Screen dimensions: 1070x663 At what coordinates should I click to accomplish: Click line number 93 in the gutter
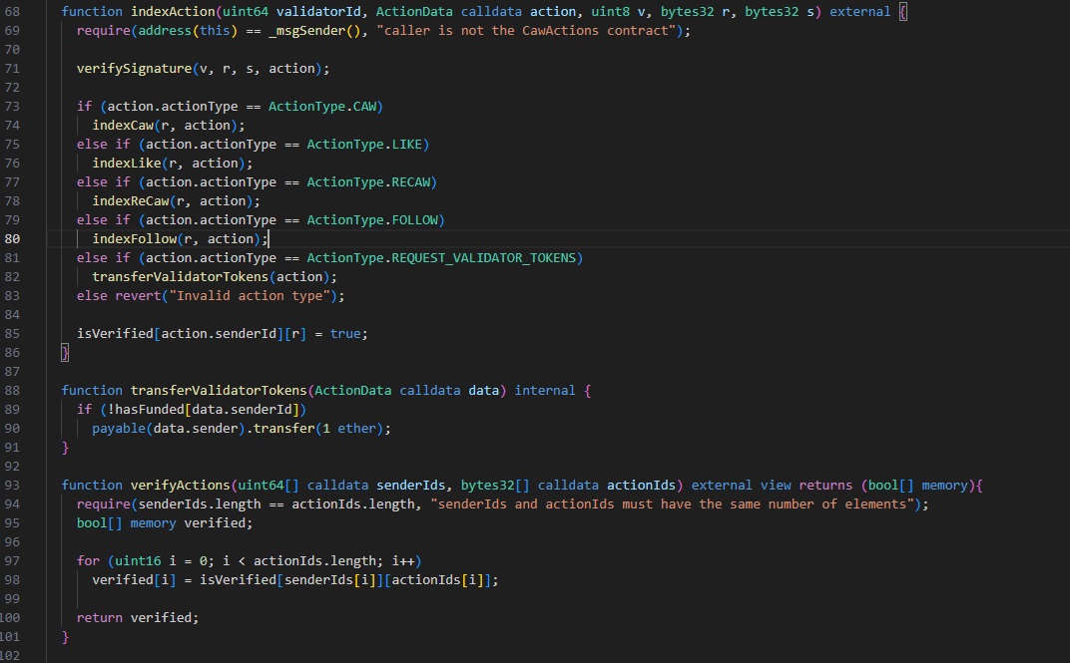pos(12,485)
